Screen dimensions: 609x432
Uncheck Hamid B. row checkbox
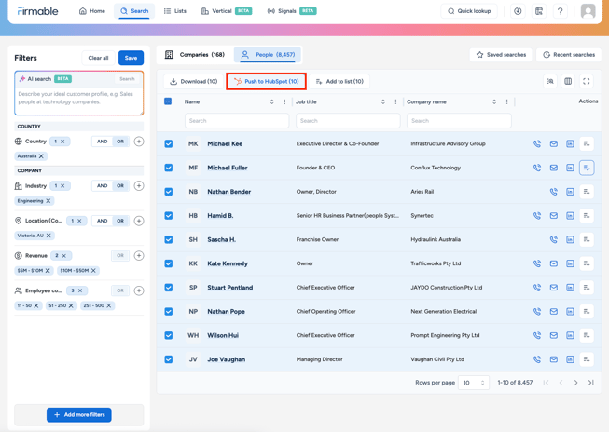click(169, 216)
